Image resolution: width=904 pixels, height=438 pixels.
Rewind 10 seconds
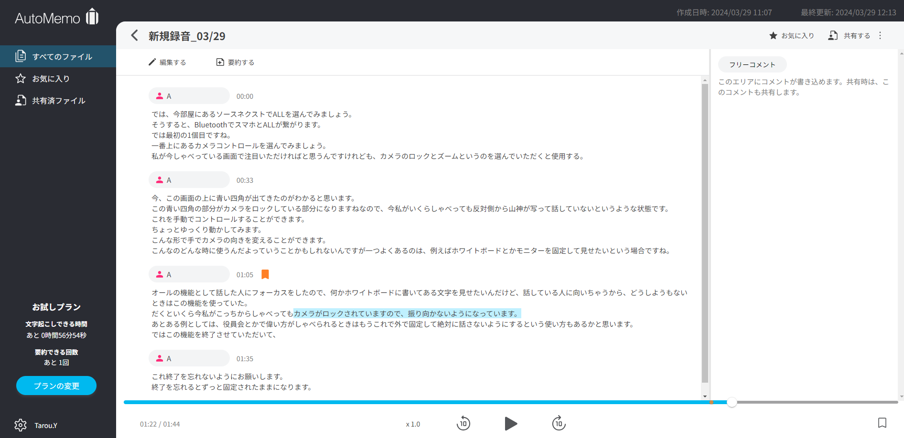463,423
